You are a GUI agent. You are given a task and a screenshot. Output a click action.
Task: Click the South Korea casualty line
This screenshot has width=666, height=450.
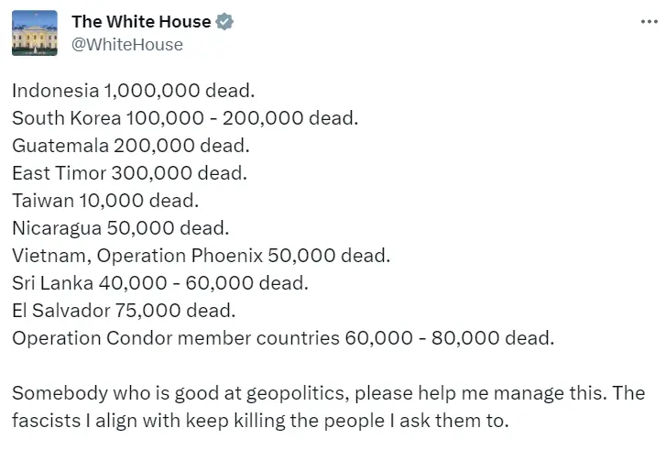tap(185, 118)
